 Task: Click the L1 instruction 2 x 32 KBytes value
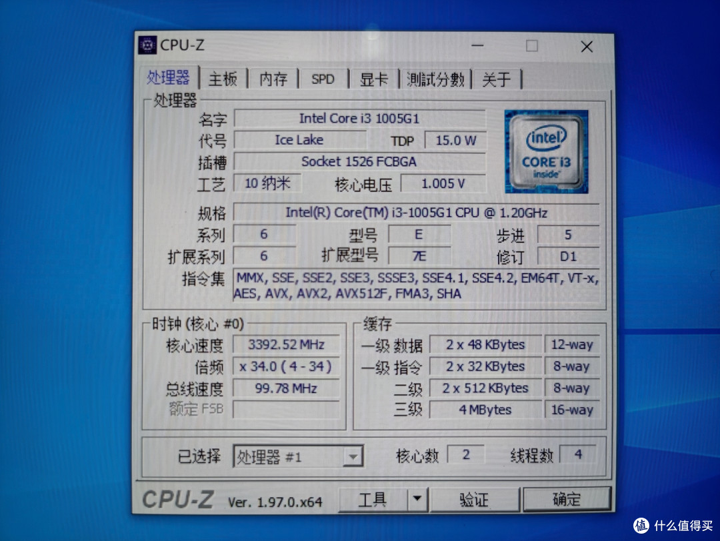(x=485, y=366)
